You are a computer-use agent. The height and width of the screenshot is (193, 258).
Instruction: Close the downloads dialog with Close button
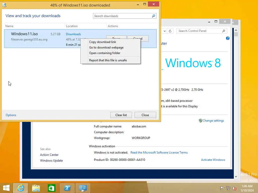click(x=145, y=115)
